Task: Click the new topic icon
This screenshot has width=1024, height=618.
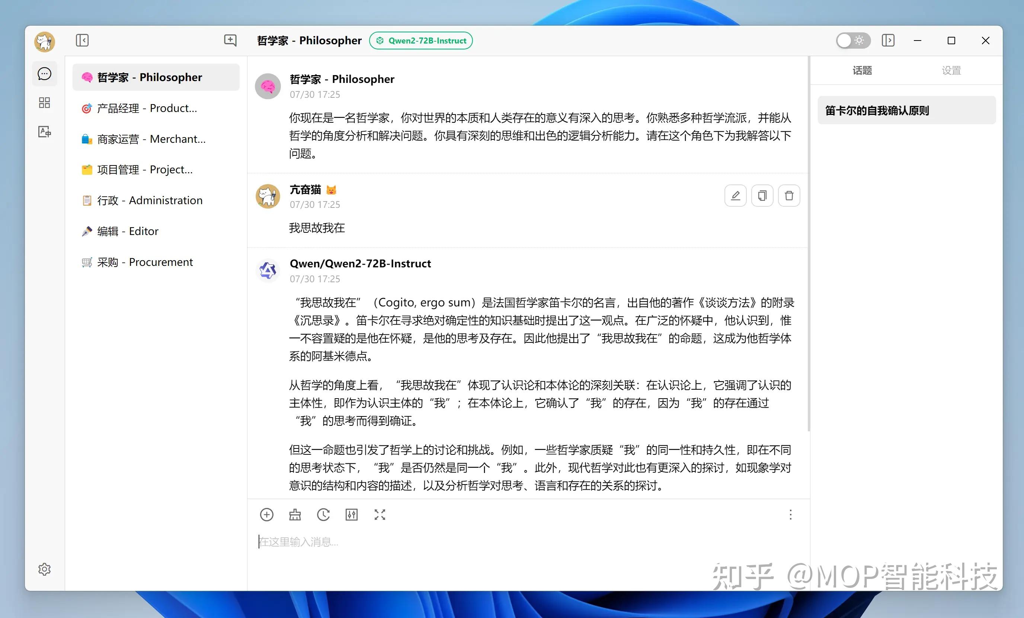Action: tap(230, 40)
